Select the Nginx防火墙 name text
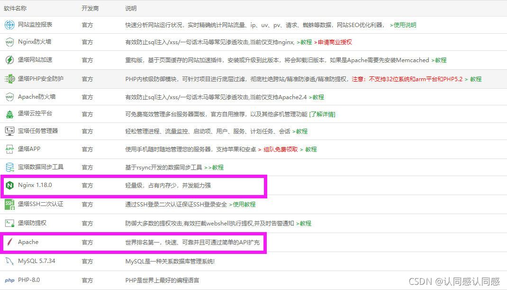This screenshot has height=290, width=507. point(35,42)
